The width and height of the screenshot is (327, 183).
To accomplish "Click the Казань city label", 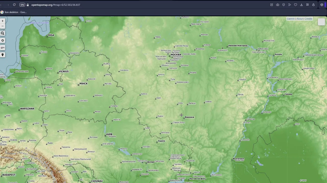I will click(x=278, y=55).
